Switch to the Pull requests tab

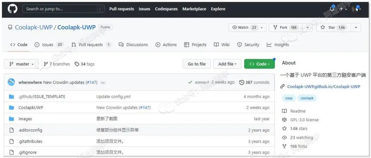91,45
